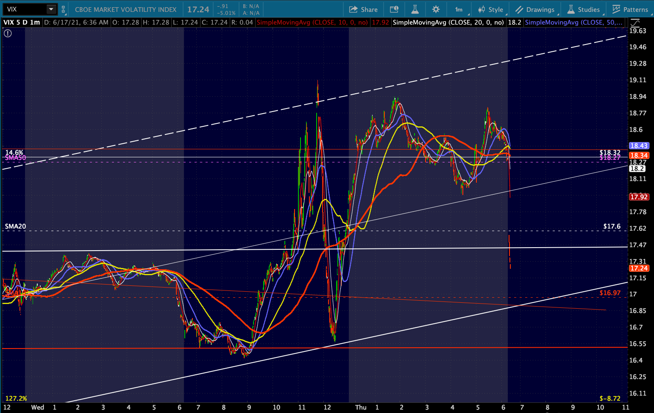Click the 16.11 price axis label
The width and height of the screenshot is (654, 413).
pyautogui.click(x=637, y=393)
